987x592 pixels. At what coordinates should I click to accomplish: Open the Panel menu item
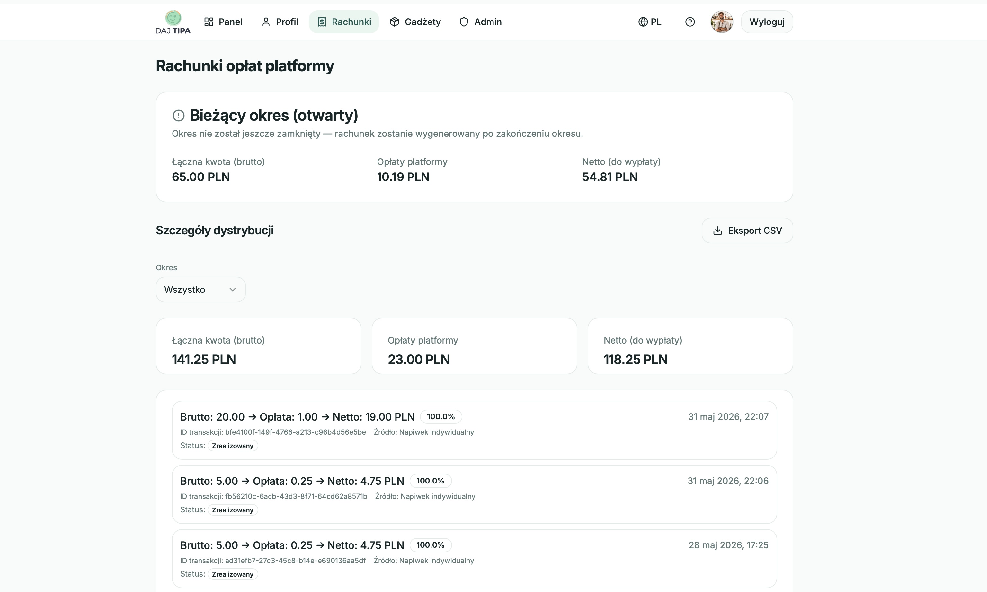[x=223, y=22]
